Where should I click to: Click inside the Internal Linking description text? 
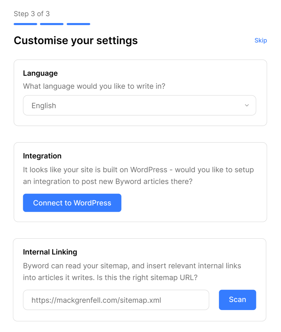132,272
